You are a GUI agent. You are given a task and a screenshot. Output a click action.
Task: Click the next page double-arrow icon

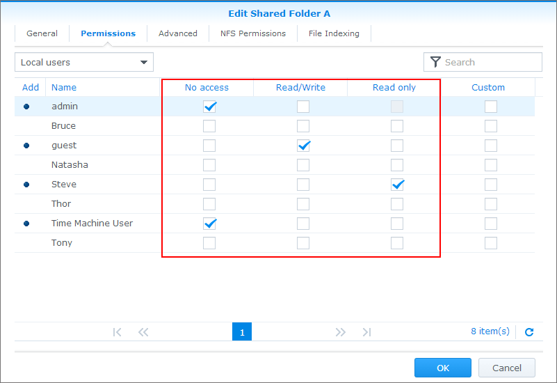pos(340,332)
